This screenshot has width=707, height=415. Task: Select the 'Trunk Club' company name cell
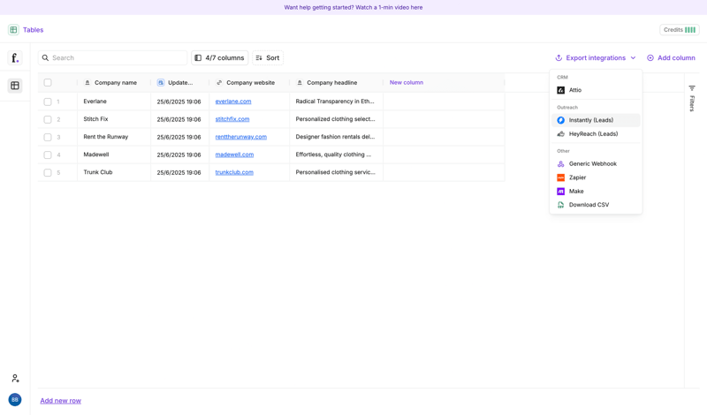point(114,172)
